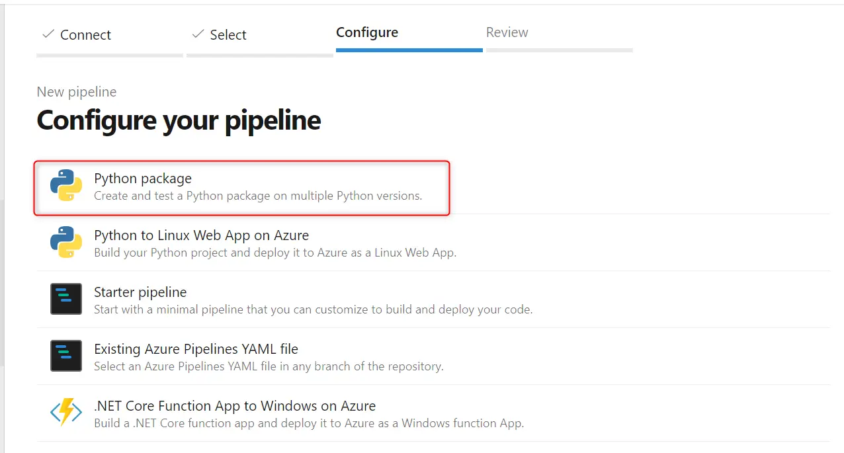Image resolution: width=844 pixels, height=453 pixels.
Task: Click the Python package logo icon
Action: pyautogui.click(x=66, y=185)
